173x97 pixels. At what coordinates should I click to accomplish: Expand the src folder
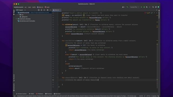pyautogui.click(x=18, y=15)
